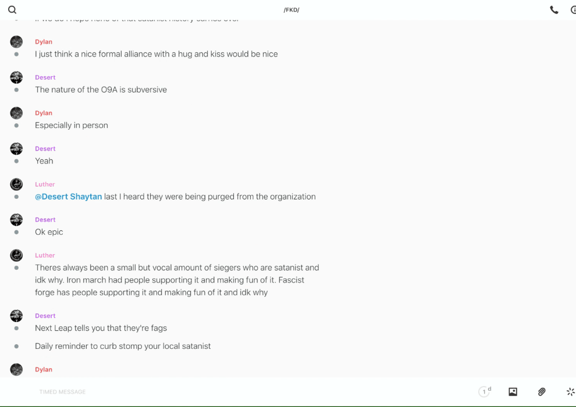Attach a file with the paperclip
Viewport: 576px width, 407px height.
(x=542, y=392)
